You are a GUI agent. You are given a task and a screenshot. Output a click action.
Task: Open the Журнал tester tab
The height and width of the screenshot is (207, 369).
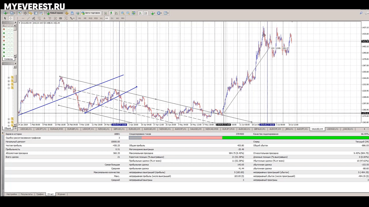point(61,194)
